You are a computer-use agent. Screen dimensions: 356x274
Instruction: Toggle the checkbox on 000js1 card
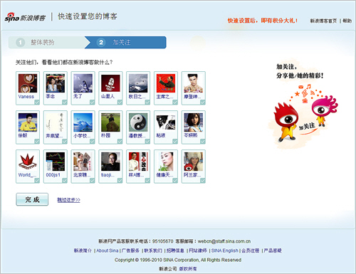tap(65, 181)
